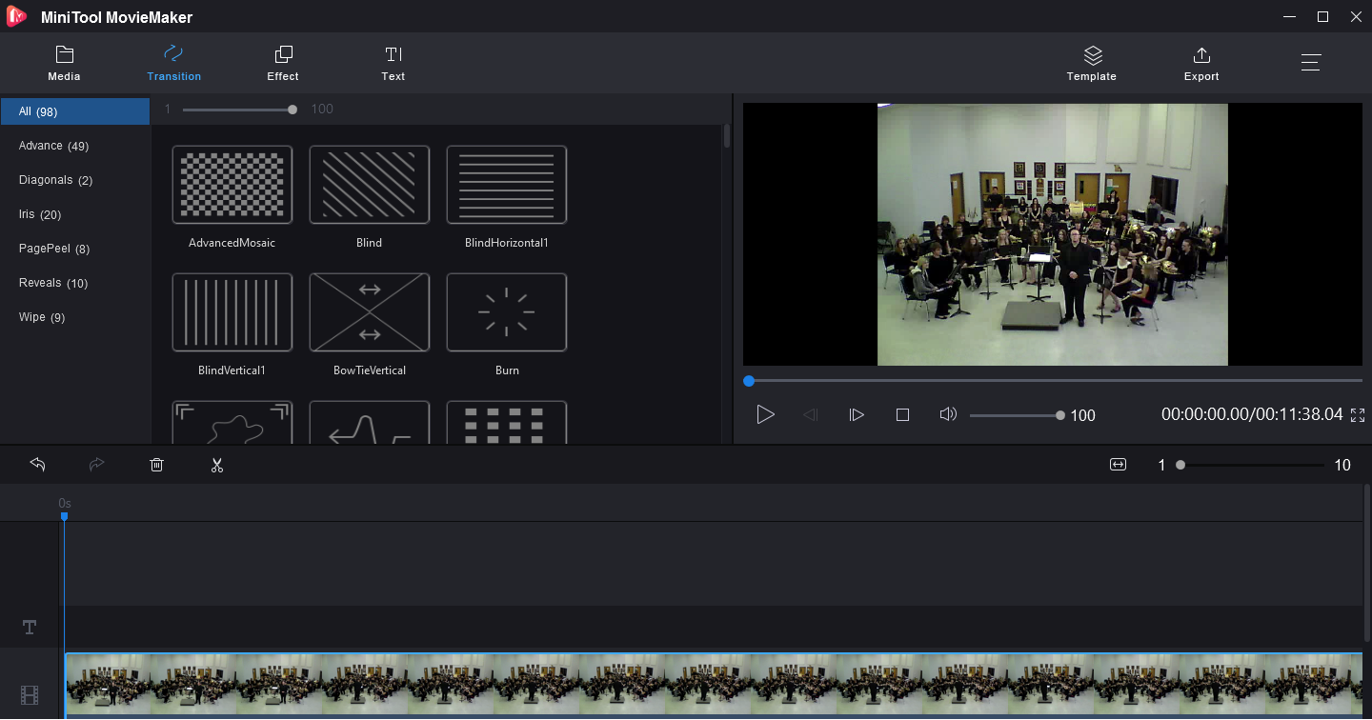This screenshot has width=1372, height=720.
Task: Delete the selected timeline clip
Action: coord(157,465)
